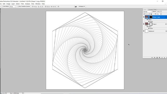The image size is (167, 94).
Task: Distribute horizontal centers icon in options bar
Action: [53, 7]
